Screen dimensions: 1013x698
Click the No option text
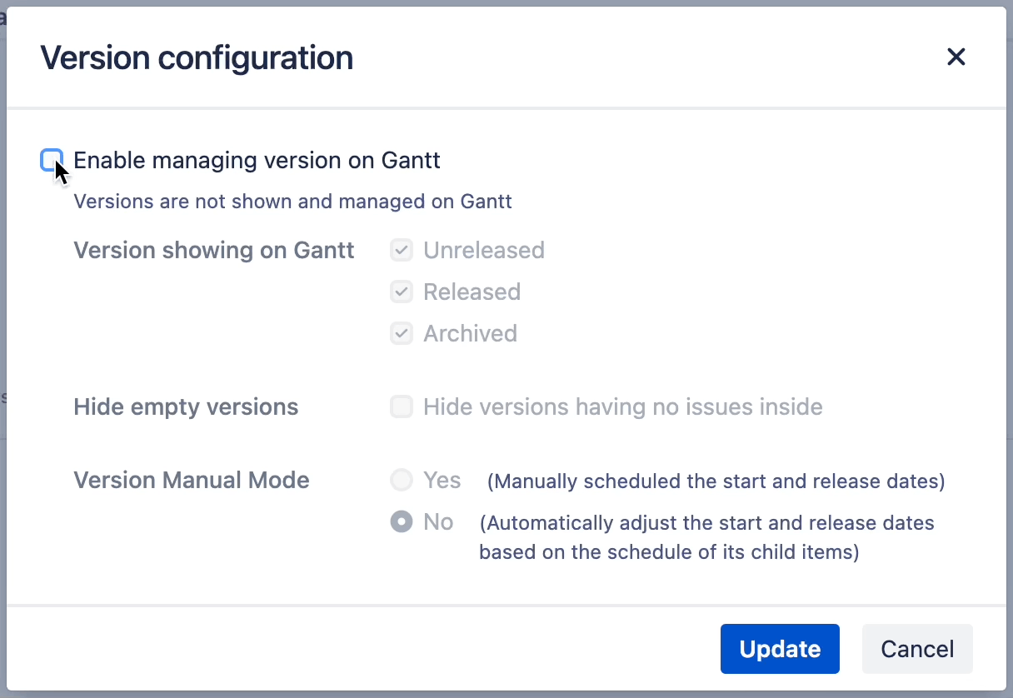pos(438,521)
